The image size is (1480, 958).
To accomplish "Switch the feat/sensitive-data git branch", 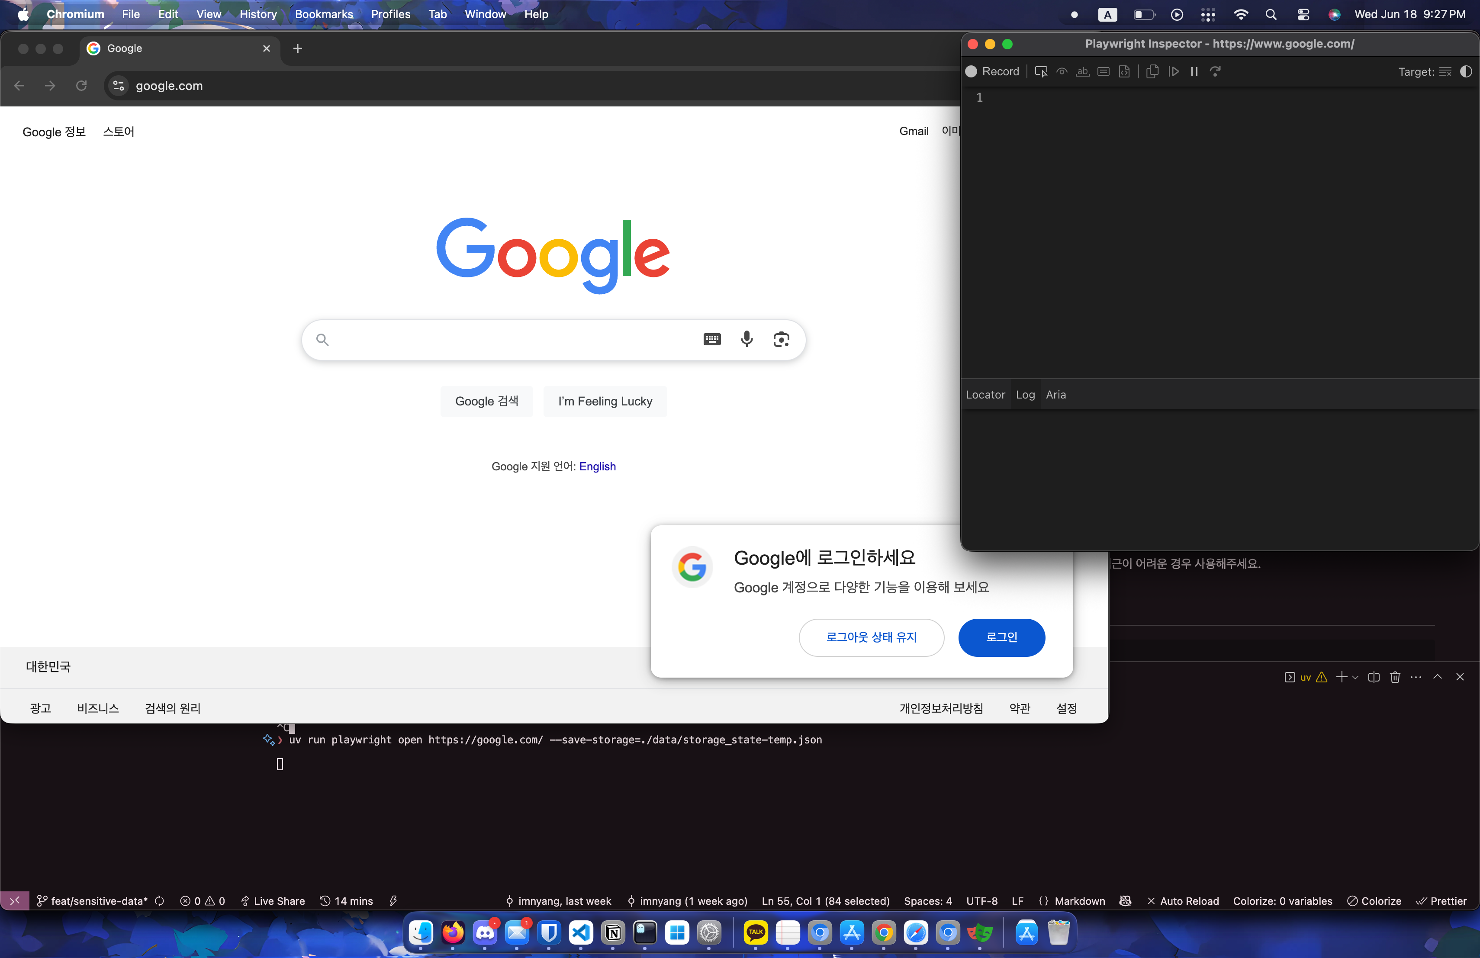I will click(93, 901).
